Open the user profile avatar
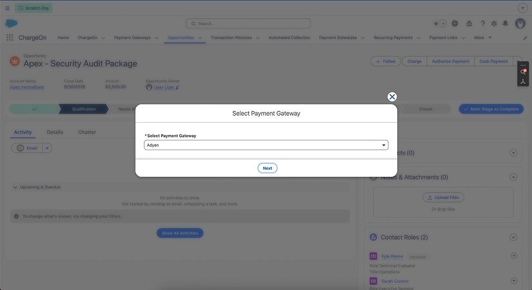The width and height of the screenshot is (532, 290). [520, 23]
